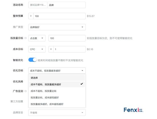Turn off the 智能优化 switch
Viewport: 157px width, 119px height.
coord(32,60)
